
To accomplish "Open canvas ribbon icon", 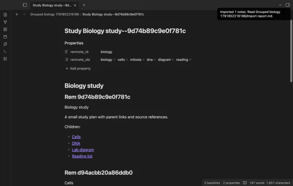I will 5,29.
